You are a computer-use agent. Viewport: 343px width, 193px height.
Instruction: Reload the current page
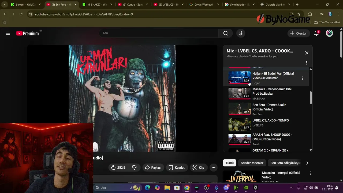click(21, 14)
